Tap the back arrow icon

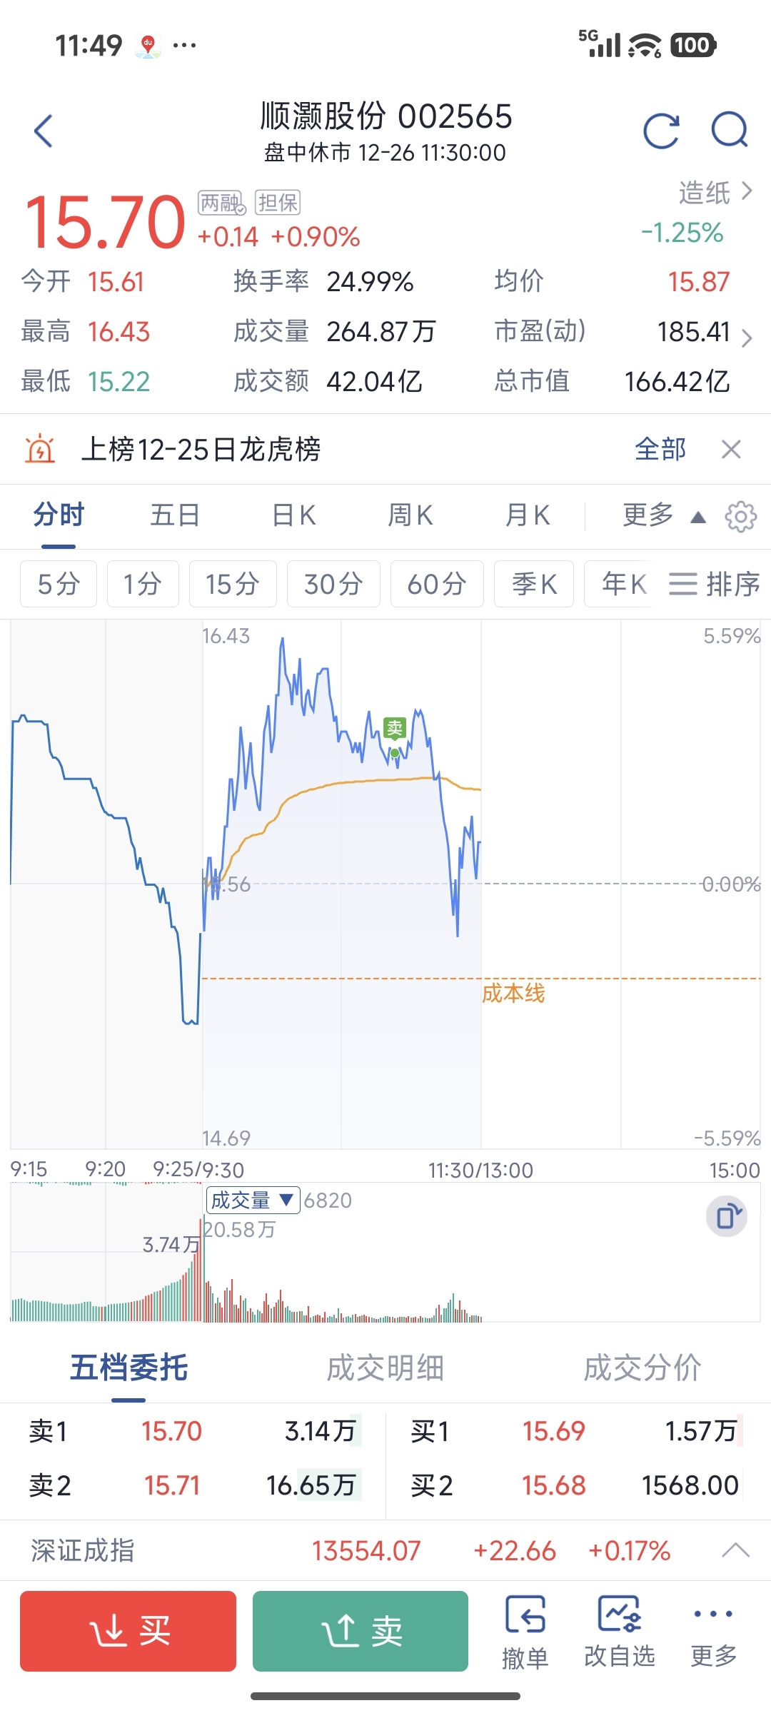pos(44,131)
